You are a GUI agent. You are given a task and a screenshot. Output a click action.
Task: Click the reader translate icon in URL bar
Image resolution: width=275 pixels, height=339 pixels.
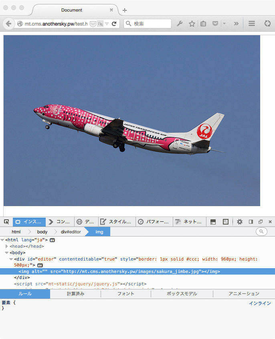[100, 24]
